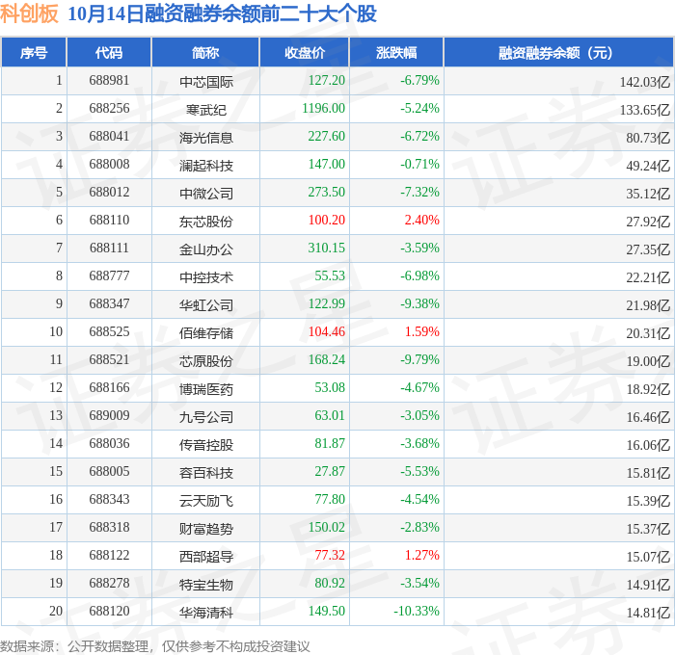Select stock name 容百科技
The height and width of the screenshot is (655, 675).
coord(206,473)
